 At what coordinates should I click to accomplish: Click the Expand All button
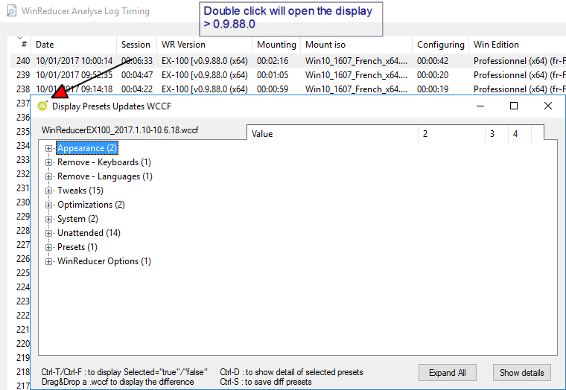[448, 373]
